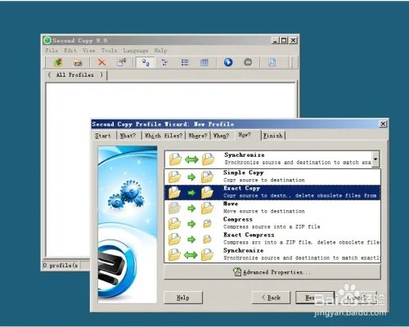This screenshot has width=409, height=327.
Task: Go to the When? tab
Action: pos(221,136)
